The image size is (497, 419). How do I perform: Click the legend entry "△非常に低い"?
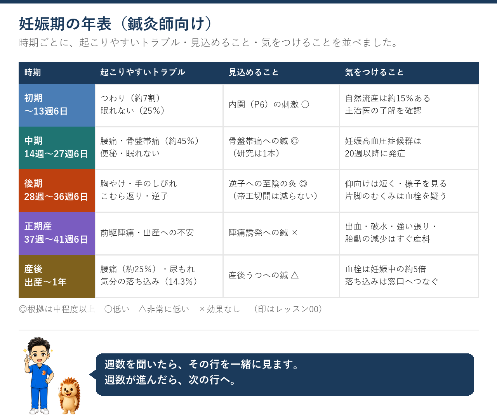coord(164,309)
